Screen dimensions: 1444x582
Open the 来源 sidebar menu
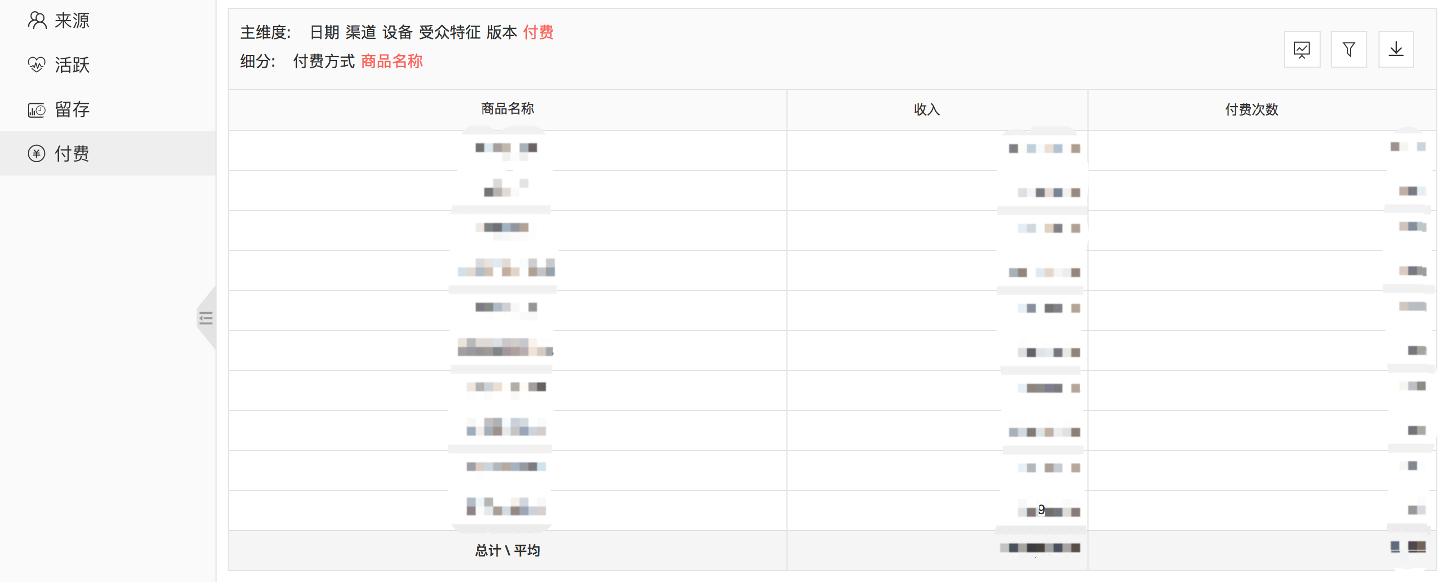click(x=72, y=21)
